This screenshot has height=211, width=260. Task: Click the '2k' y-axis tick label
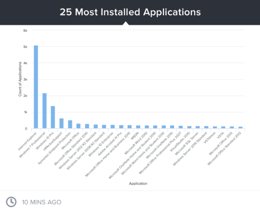click(25, 96)
